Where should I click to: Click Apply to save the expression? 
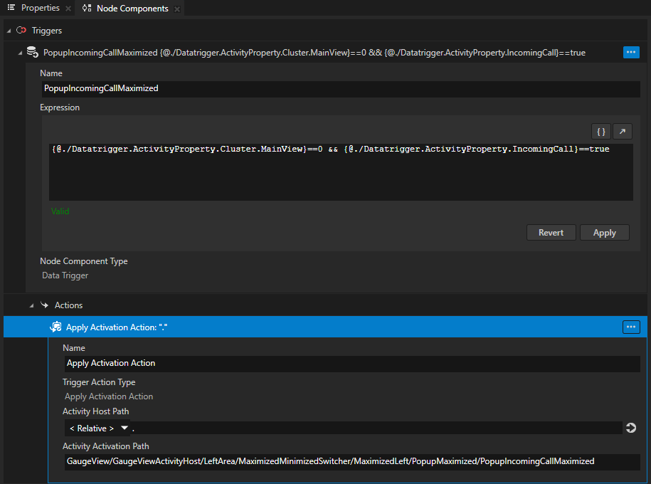(x=604, y=233)
